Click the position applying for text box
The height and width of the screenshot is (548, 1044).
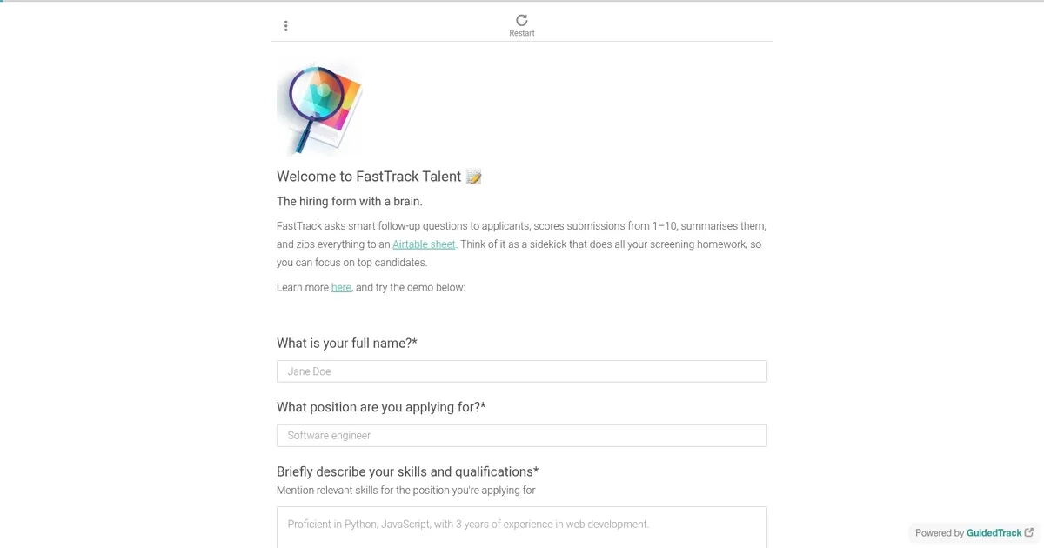tap(522, 436)
